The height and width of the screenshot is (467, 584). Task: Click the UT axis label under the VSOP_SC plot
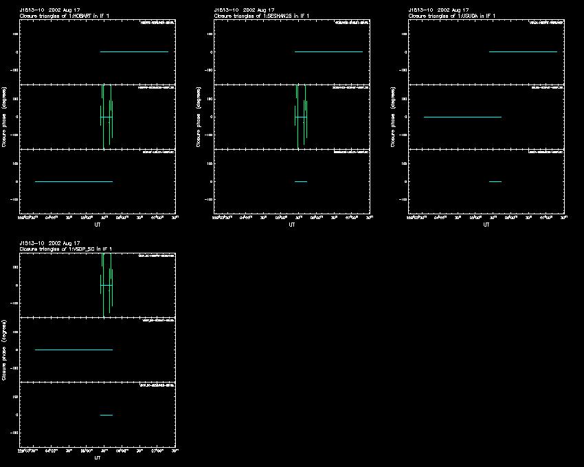click(97, 457)
